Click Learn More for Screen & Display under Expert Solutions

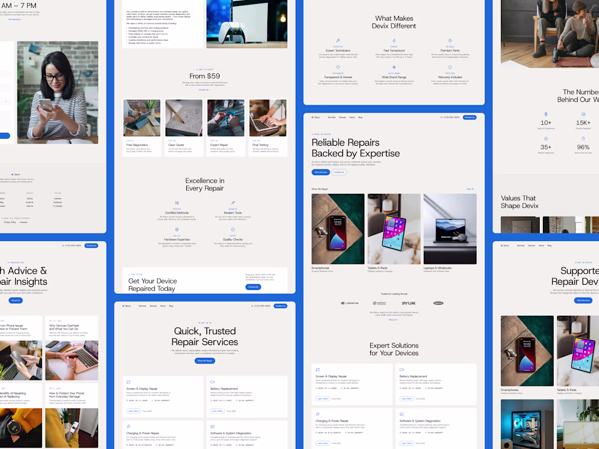click(322, 398)
